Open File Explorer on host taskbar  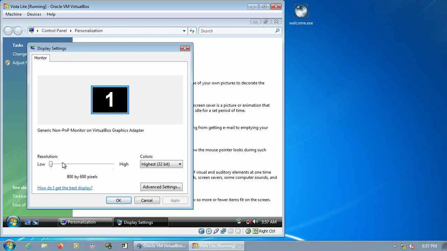point(44,246)
